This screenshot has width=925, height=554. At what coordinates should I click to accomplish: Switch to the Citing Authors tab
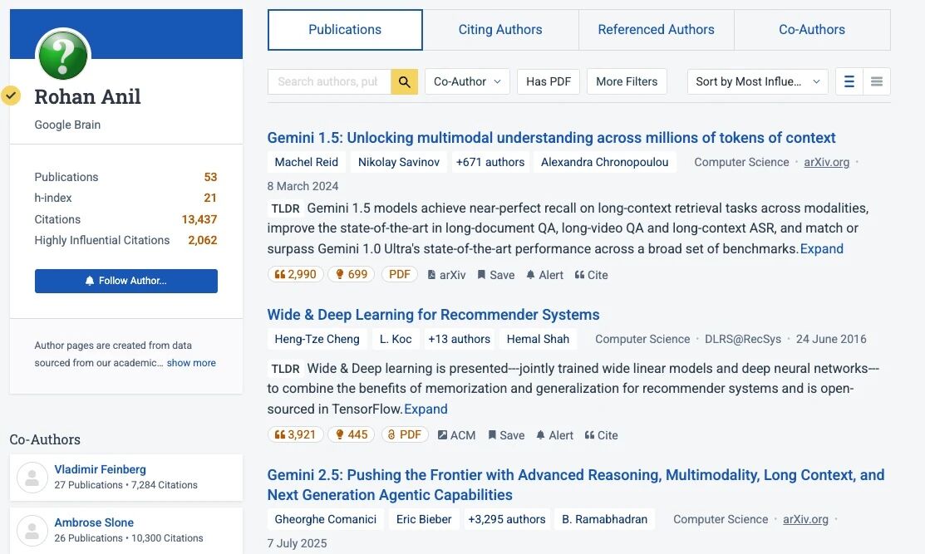(x=500, y=30)
